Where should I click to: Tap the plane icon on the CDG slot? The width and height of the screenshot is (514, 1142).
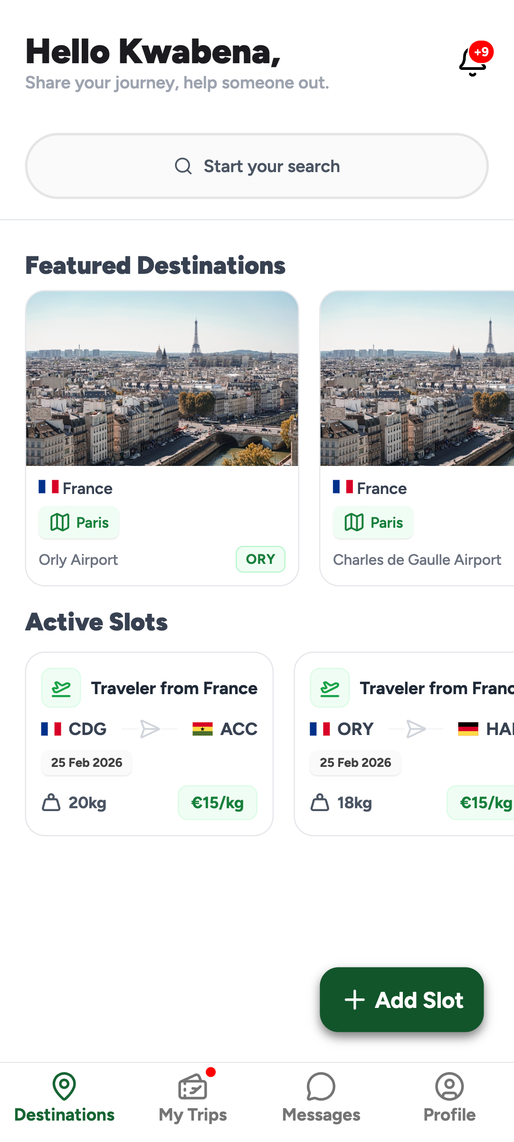coord(61,688)
